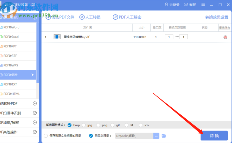Viewport: 232px width, 143px height.
Task: Browse output directory with the ... button
Action: pyautogui.click(x=156, y=136)
